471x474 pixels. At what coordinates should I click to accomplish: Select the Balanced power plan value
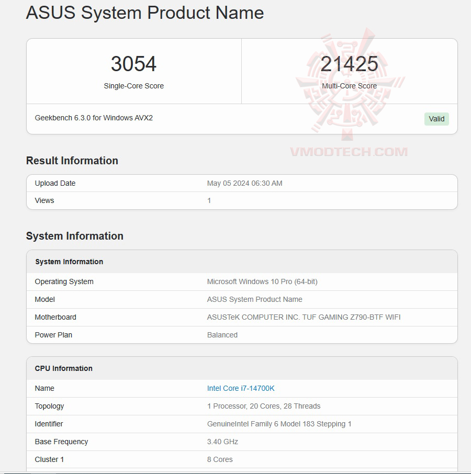222,335
